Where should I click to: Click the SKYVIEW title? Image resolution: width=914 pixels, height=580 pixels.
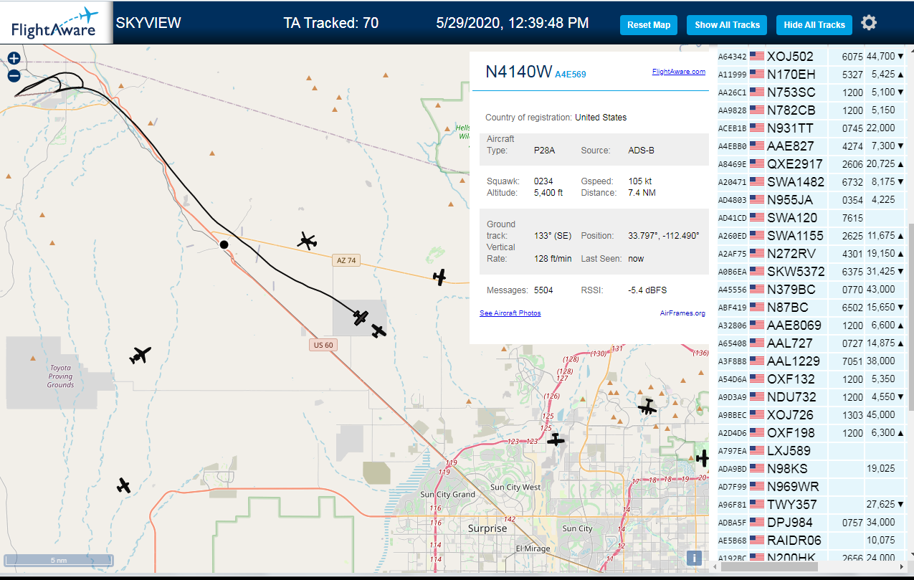coord(148,23)
